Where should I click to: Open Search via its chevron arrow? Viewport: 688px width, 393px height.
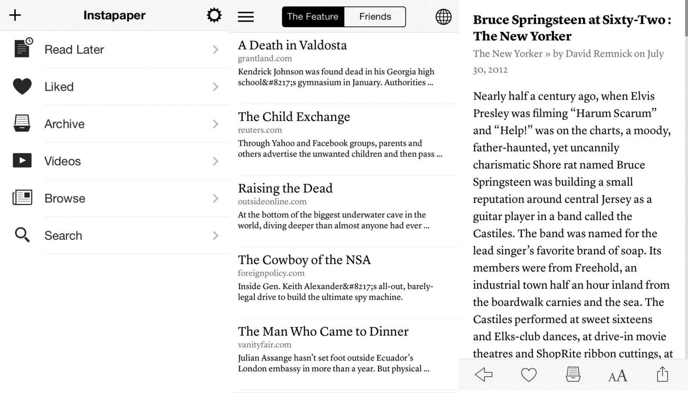coord(215,235)
